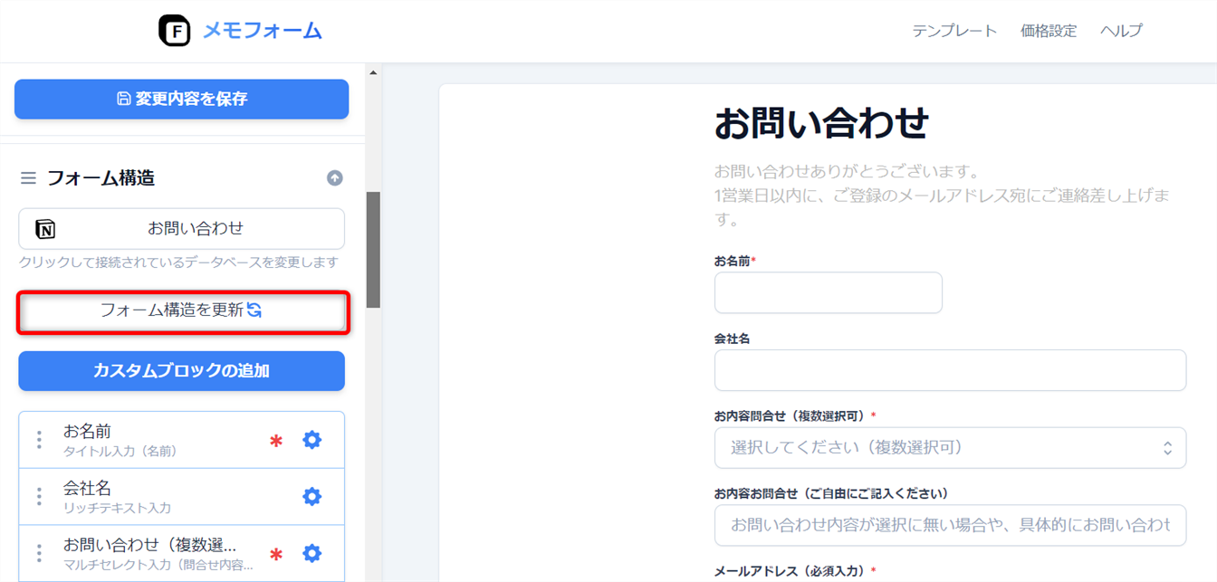1217x582 pixels.
Task: Open テンプレート in top navigation
Action: point(953,31)
